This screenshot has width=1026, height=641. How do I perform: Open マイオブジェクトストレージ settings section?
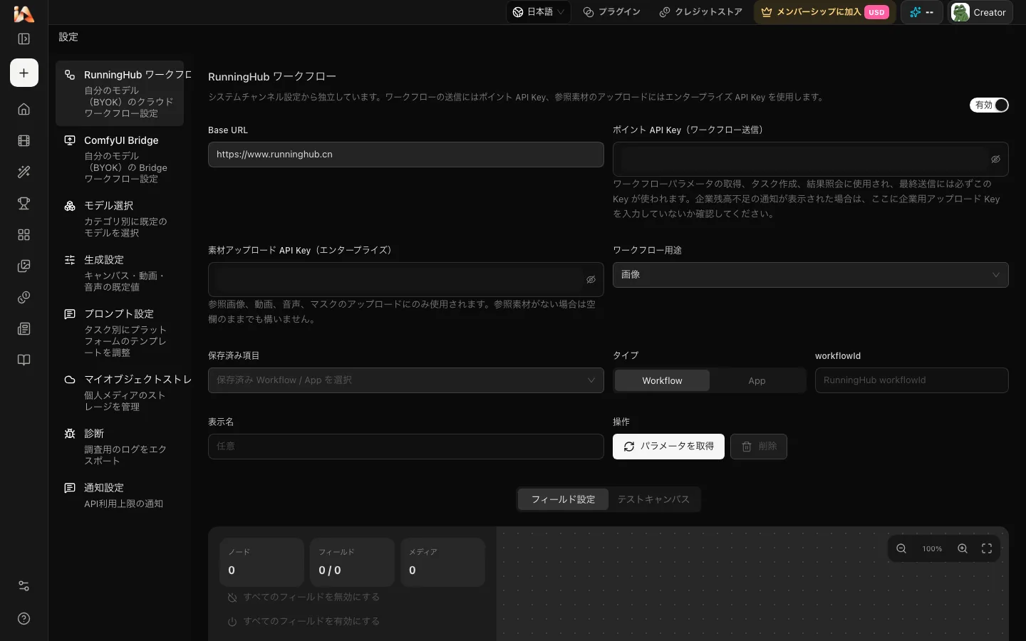pyautogui.click(x=120, y=392)
